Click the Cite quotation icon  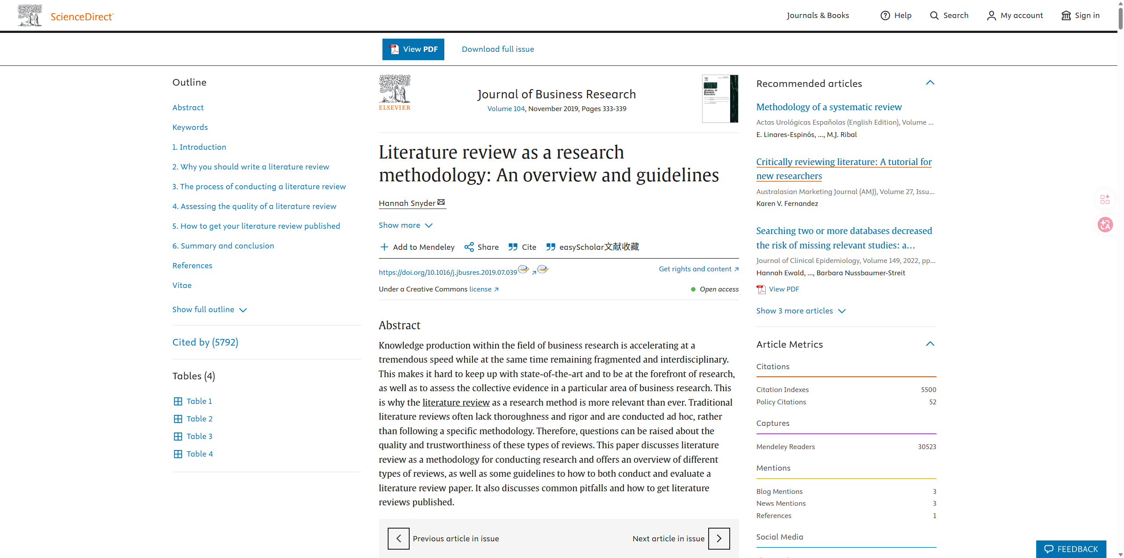point(513,247)
